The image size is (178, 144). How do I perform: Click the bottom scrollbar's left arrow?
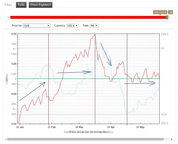pyautogui.click(x=6, y=139)
